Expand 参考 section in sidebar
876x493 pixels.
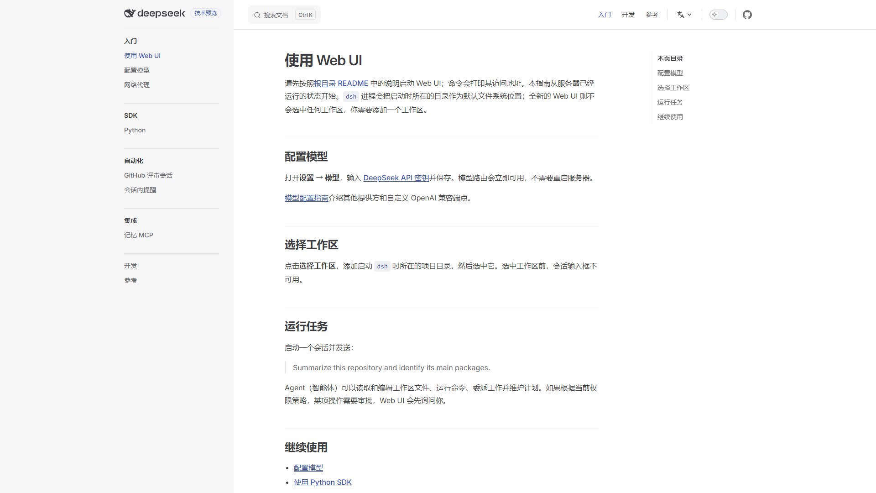130,280
